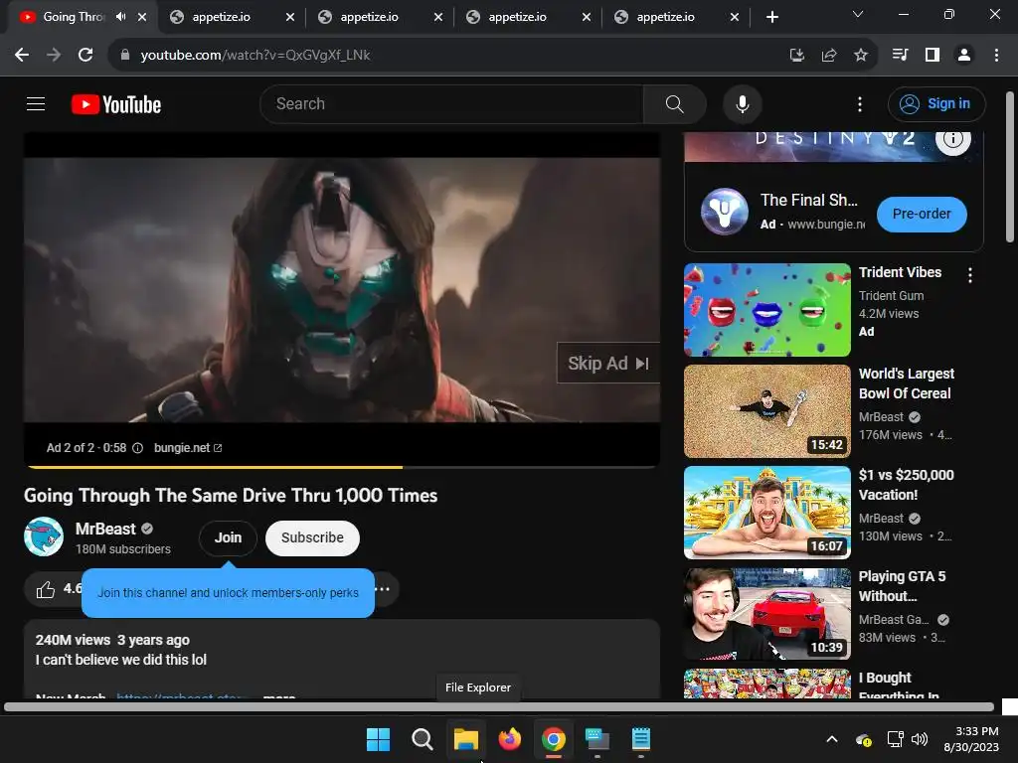Reload the page
Image resolution: width=1018 pixels, height=763 pixels.
coord(85,56)
